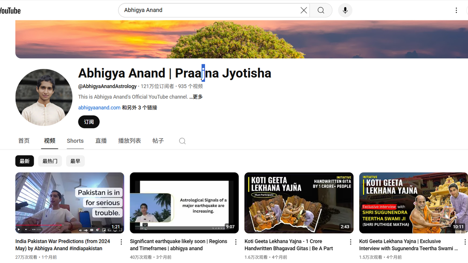Start voice search with microphone icon

345,10
